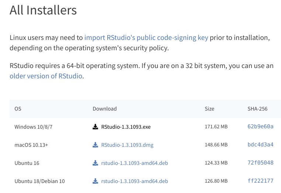Follow the import RStudio's public code-signing key link
This screenshot has width=281, height=193.
[x=146, y=38]
